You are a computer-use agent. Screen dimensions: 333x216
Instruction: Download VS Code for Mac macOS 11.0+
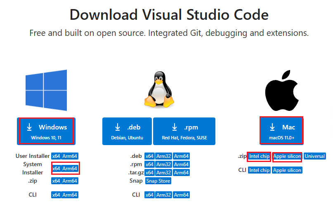281,131
